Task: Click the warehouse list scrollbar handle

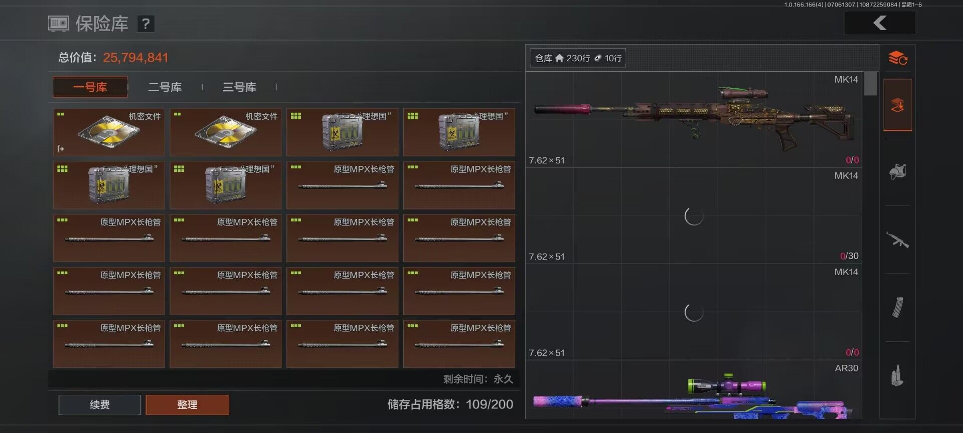Action: pos(871,84)
